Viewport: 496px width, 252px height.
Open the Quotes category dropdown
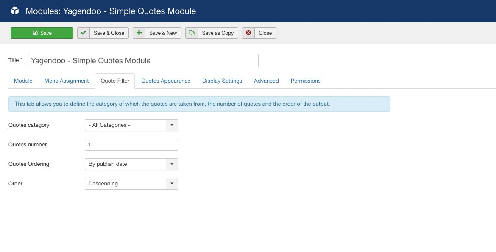(x=131, y=125)
